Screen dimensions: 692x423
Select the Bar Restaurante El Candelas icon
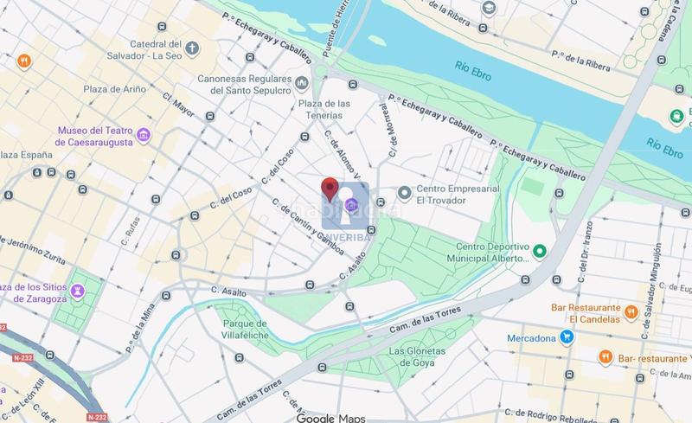click(x=631, y=312)
